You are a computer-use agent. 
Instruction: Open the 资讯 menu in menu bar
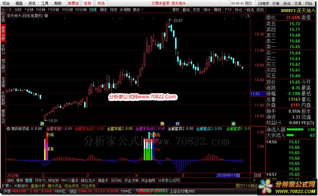(x=32, y=3)
